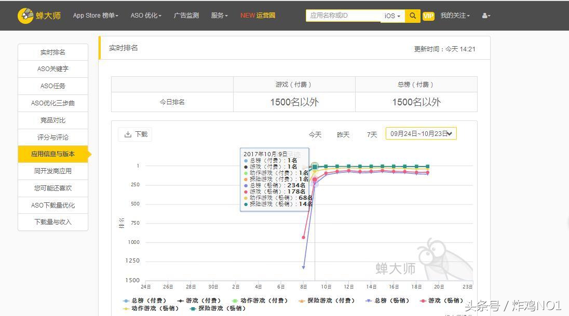The image size is (569, 316).
Task: Click the 应用名称或ID search input field
Action: [x=343, y=16]
